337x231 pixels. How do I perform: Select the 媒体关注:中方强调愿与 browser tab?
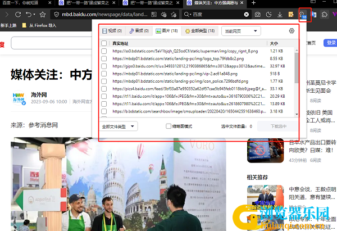pos(216,3)
